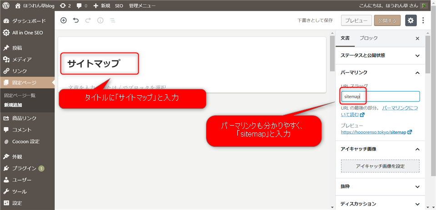Image resolution: width=436 pixels, height=210 pixels.
Task: Click the add block plus icon
Action: 64,20
